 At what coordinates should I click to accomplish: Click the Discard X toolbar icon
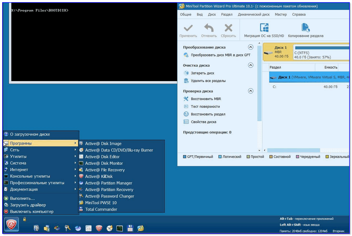point(228,28)
